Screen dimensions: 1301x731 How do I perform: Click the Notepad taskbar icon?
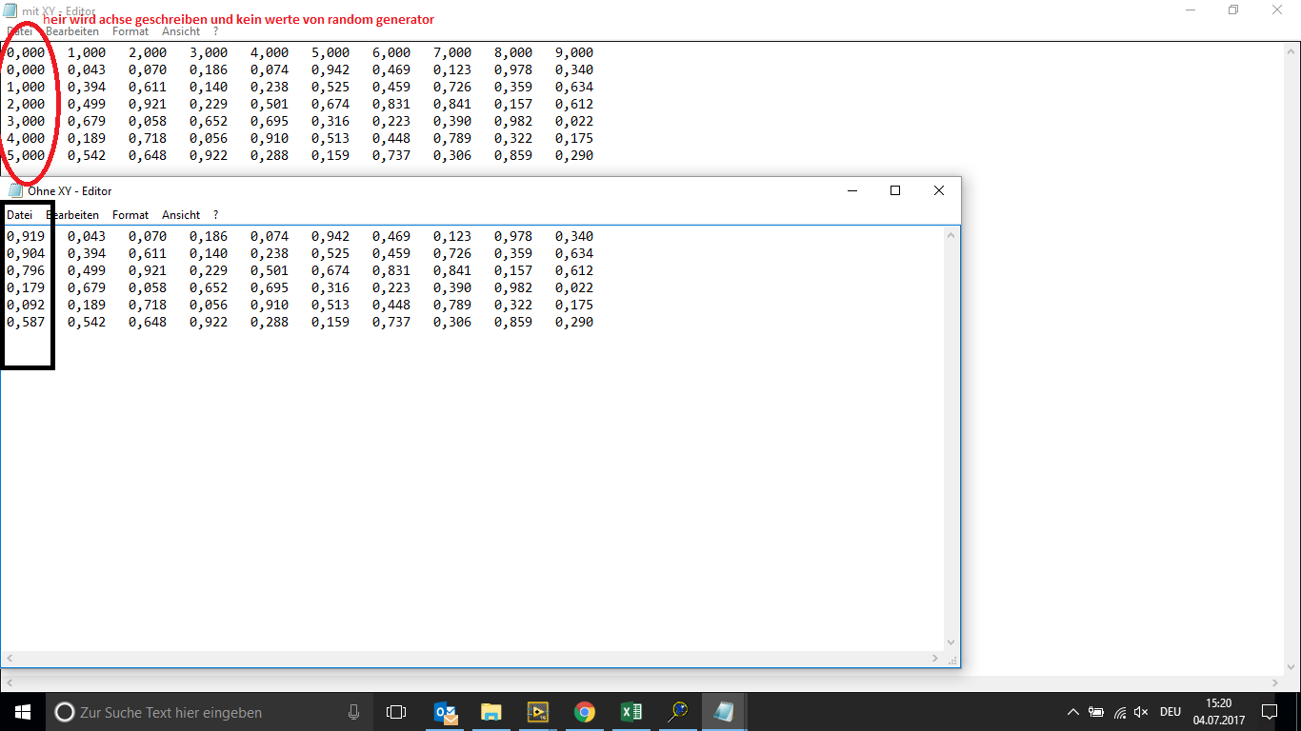pyautogui.click(x=724, y=712)
